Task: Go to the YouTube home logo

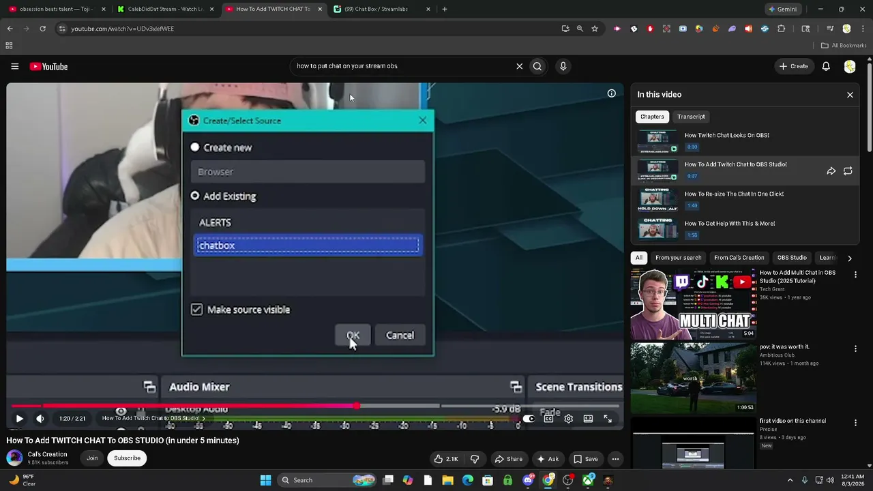Action: click(x=48, y=66)
